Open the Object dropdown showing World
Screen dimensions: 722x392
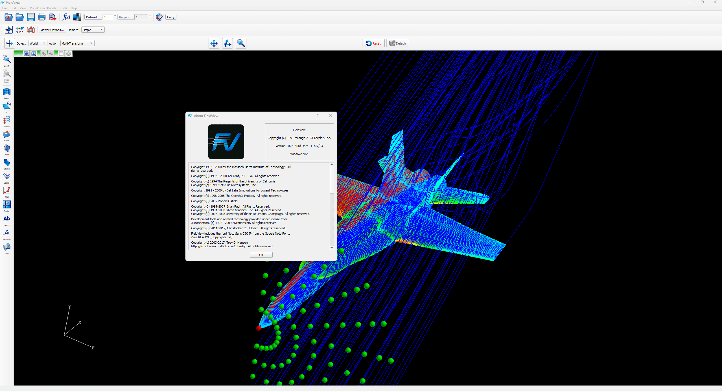38,43
